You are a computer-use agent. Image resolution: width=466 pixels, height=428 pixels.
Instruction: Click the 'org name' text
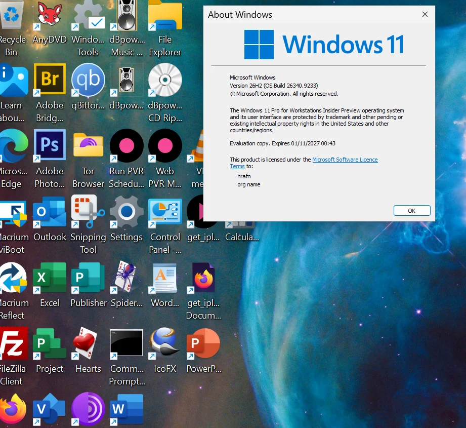[249, 184]
